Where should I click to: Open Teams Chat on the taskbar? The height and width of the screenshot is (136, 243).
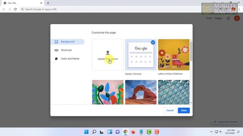118,132
